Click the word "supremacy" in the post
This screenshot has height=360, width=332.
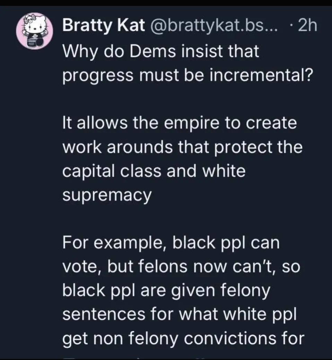(107, 196)
